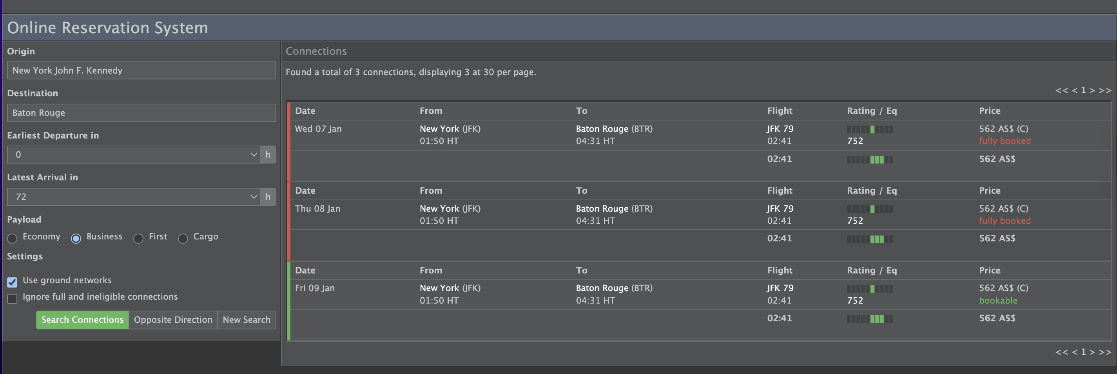Enable Ignore full and ineligible connections
The width and height of the screenshot is (1117, 374).
pyautogui.click(x=13, y=298)
